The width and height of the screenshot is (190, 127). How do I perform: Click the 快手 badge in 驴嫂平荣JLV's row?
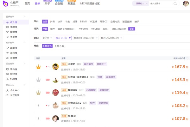64,103
